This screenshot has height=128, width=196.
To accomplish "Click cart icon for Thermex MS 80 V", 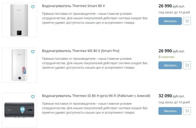I will (187, 65).
